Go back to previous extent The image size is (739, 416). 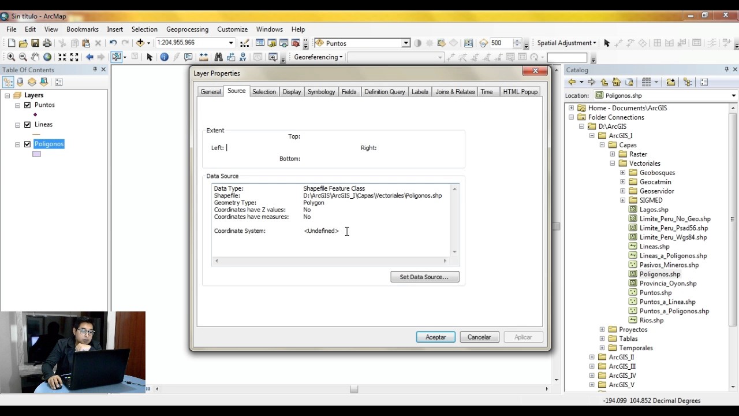click(x=89, y=57)
